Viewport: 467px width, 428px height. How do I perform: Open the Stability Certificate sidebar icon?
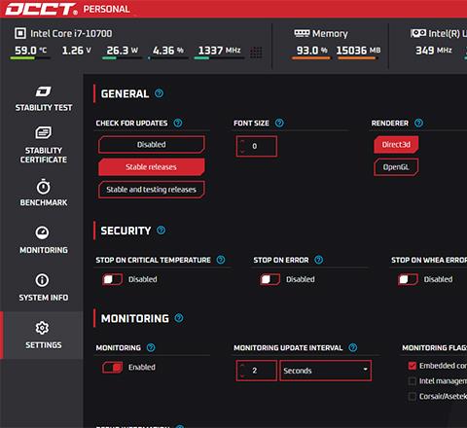click(x=43, y=132)
